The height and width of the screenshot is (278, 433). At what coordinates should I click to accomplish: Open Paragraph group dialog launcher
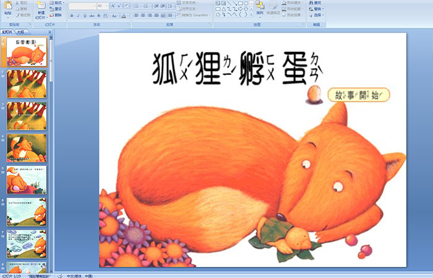(x=210, y=25)
